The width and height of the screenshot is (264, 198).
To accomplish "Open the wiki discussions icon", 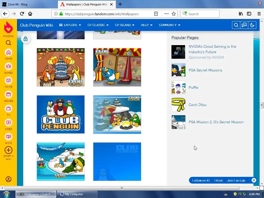I will pyautogui.click(x=244, y=25).
